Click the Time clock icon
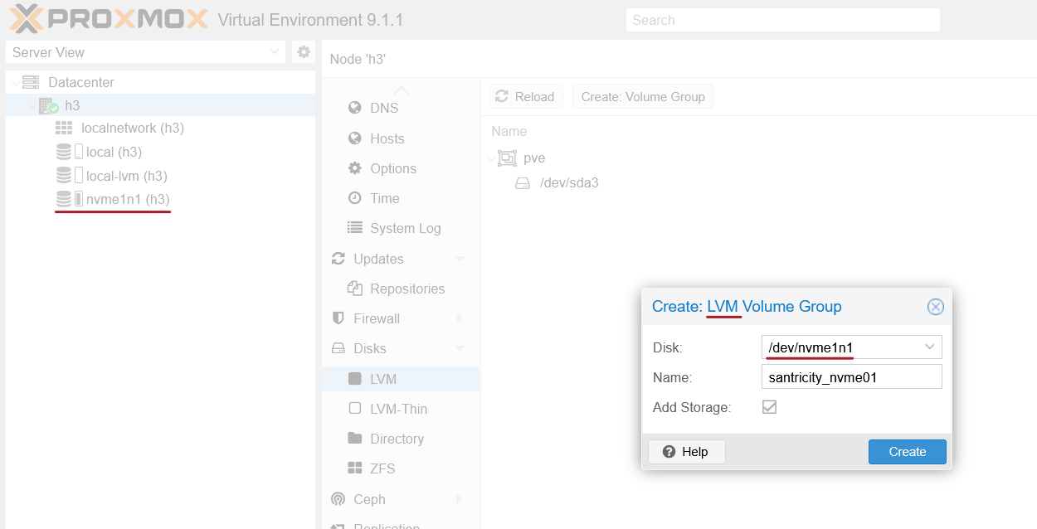Image resolution: width=1037 pixels, height=529 pixels. (x=355, y=198)
